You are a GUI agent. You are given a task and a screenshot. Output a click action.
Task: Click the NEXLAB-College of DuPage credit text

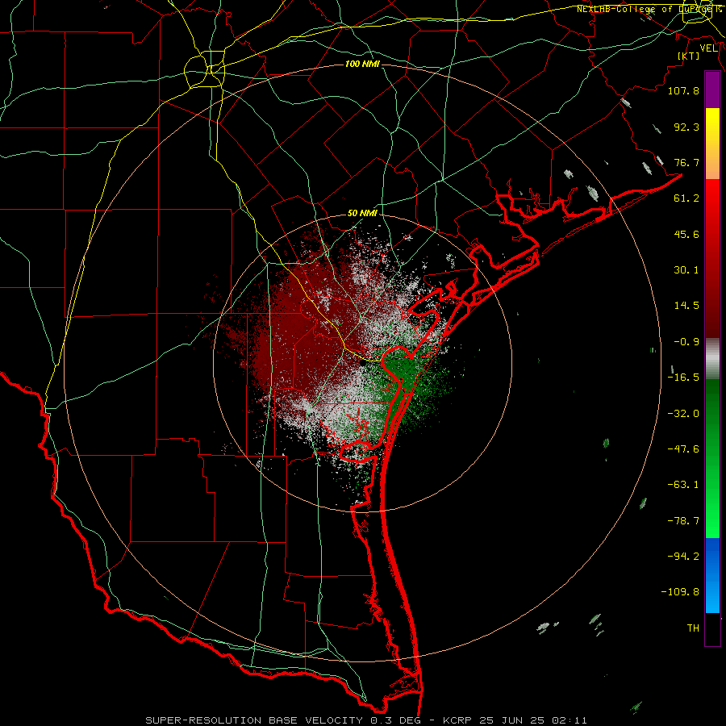tap(649, 9)
